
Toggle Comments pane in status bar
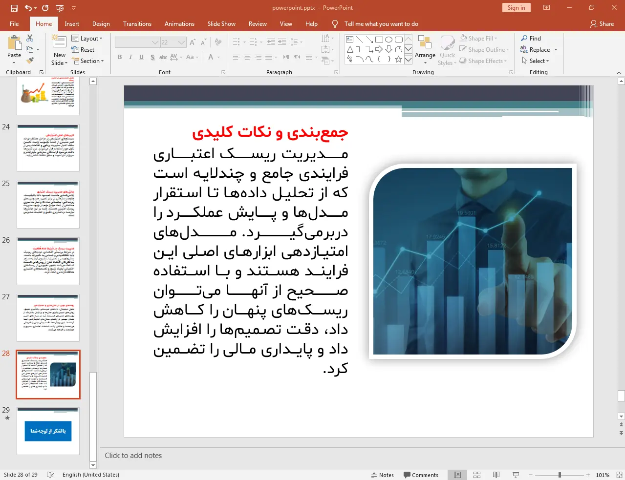421,475
